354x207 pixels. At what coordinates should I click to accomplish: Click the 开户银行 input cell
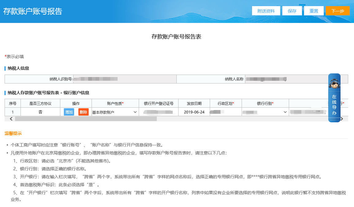(x=308, y=112)
